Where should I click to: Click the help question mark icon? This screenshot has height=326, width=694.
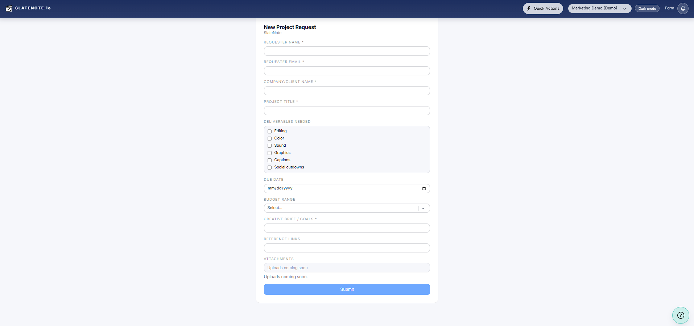point(681,315)
